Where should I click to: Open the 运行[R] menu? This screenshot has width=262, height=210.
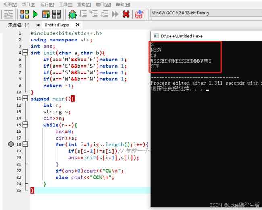pos(47,5)
